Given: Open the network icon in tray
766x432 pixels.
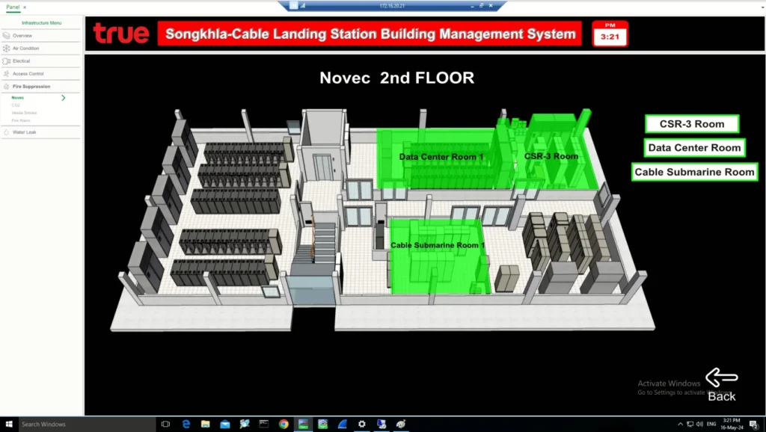Looking at the screenshot, I should click(690, 425).
